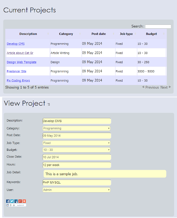
Task: Go to Next page of entries
Action: pos(166,87)
